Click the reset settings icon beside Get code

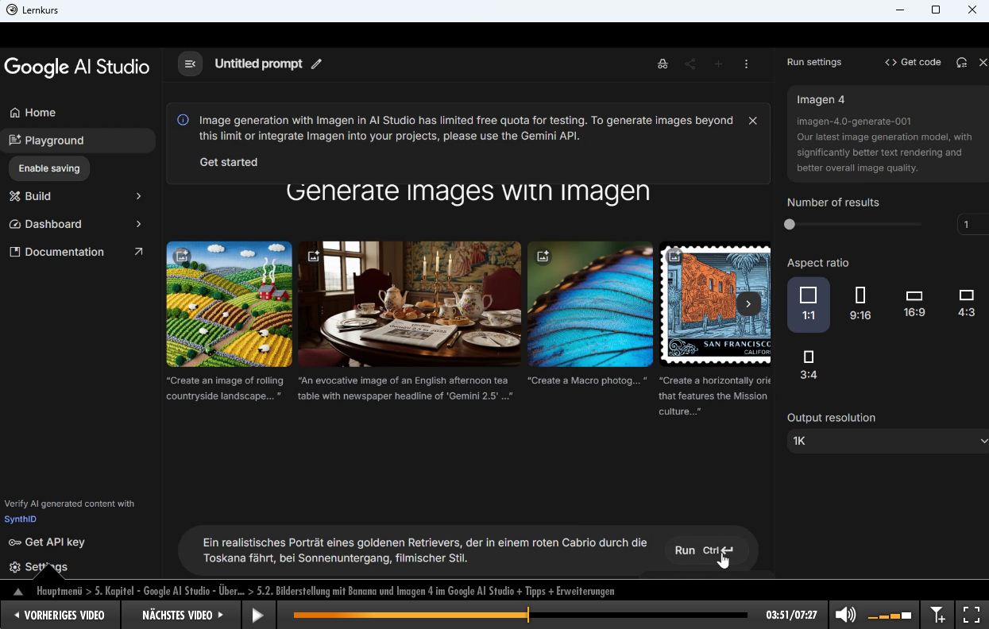click(961, 63)
